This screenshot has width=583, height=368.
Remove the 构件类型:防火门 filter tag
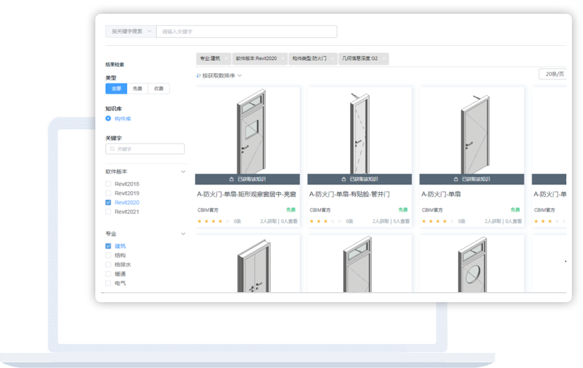pyautogui.click(x=333, y=58)
